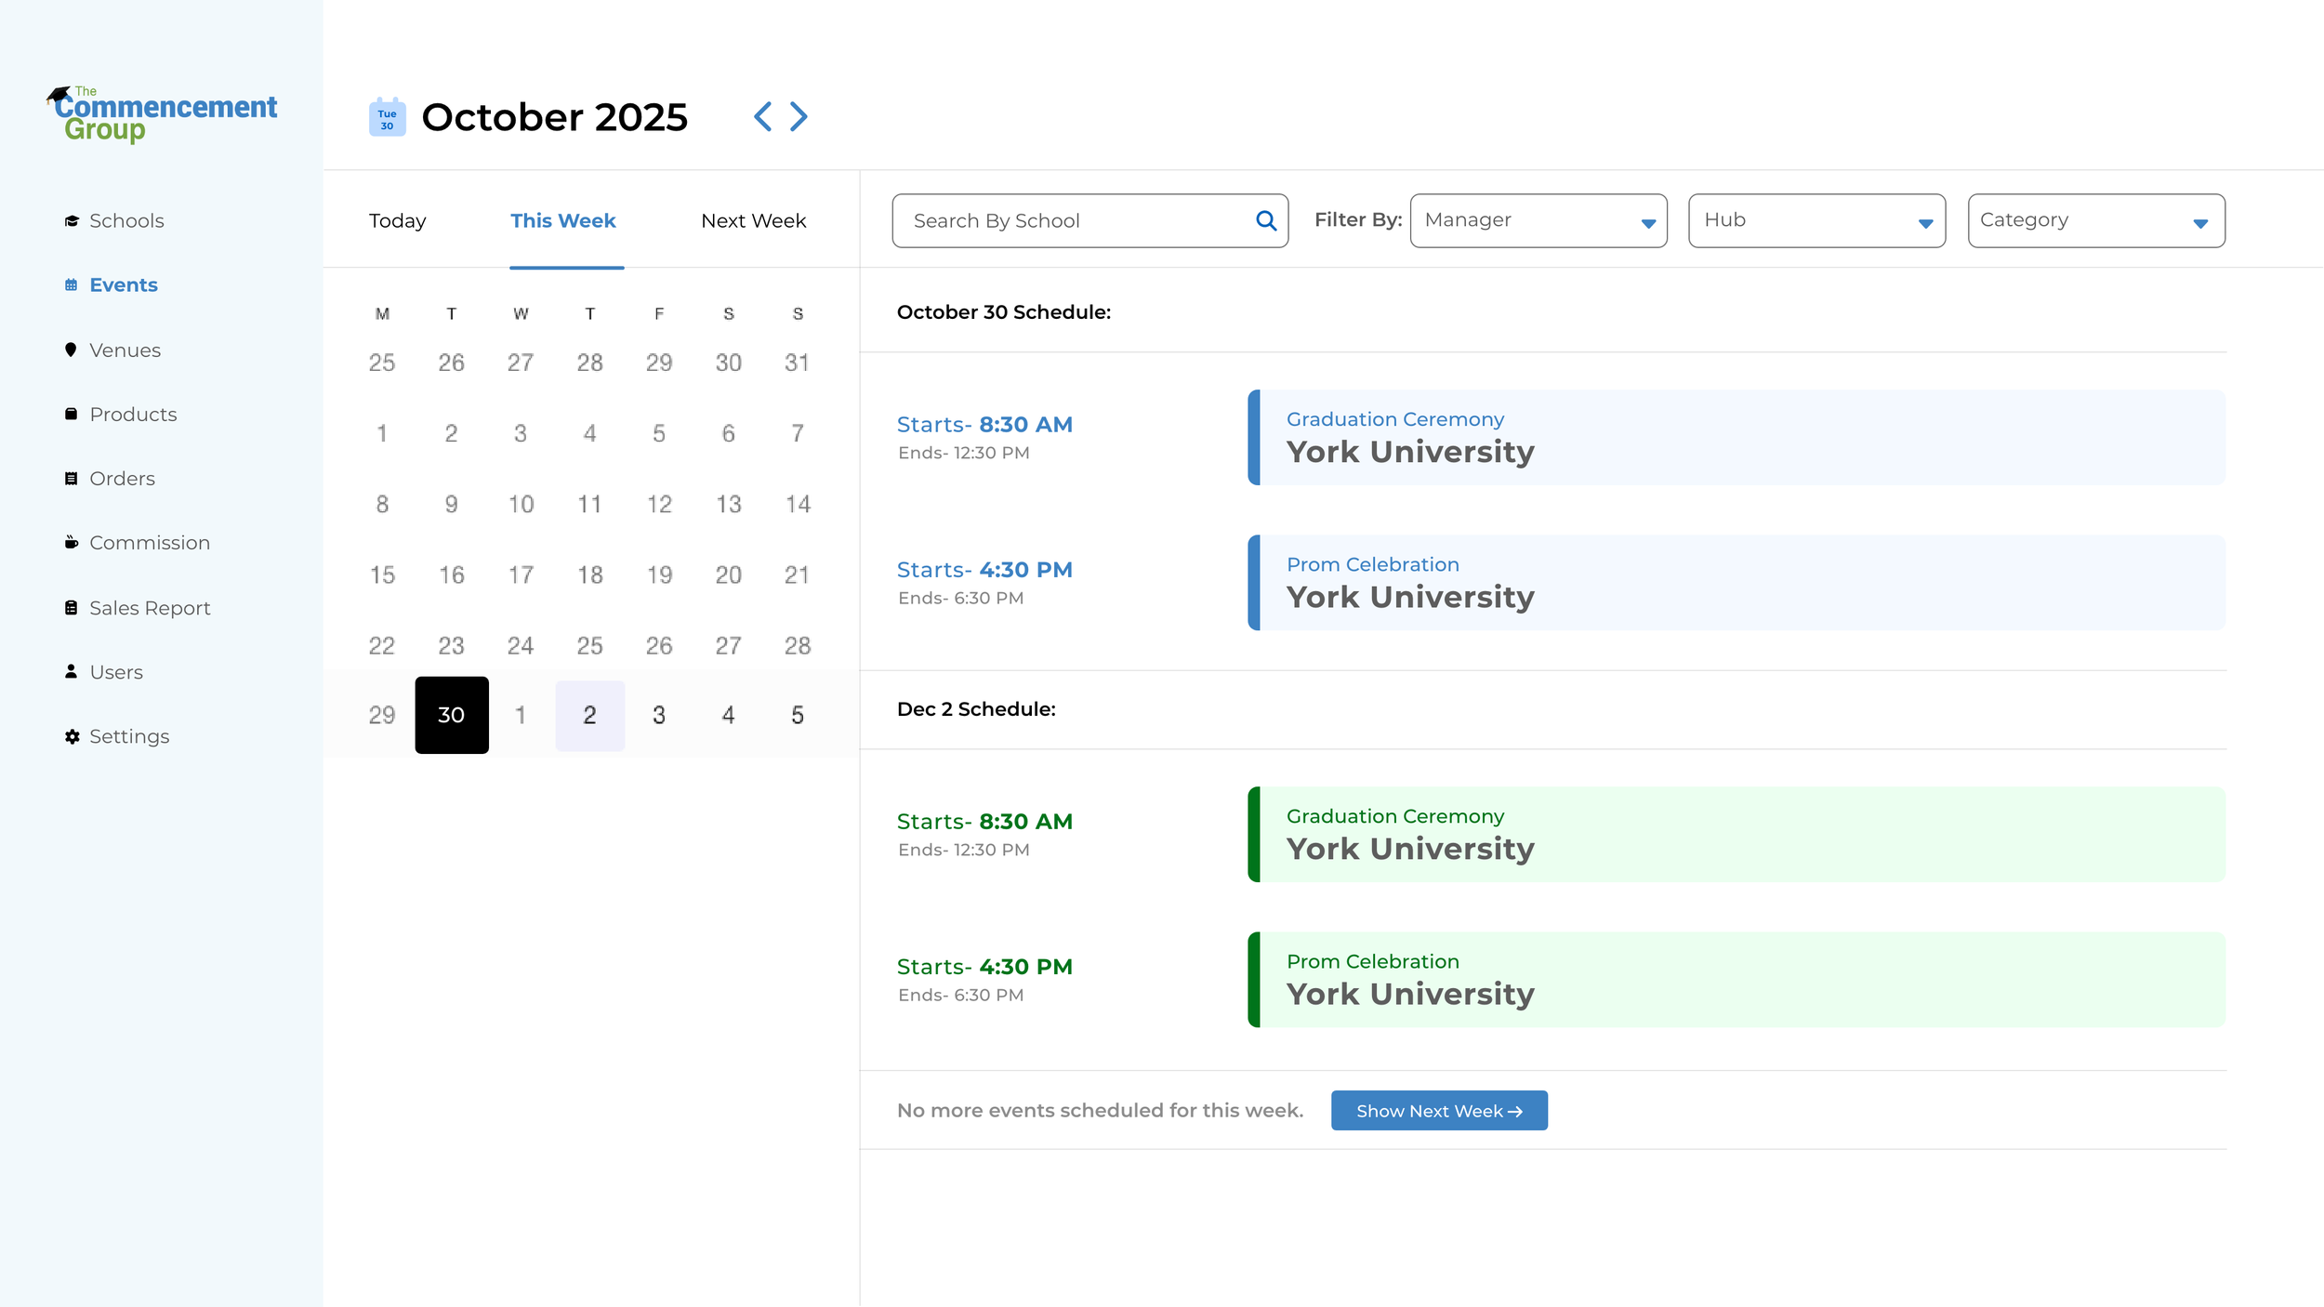Open Commission from the sidebar

(149, 543)
